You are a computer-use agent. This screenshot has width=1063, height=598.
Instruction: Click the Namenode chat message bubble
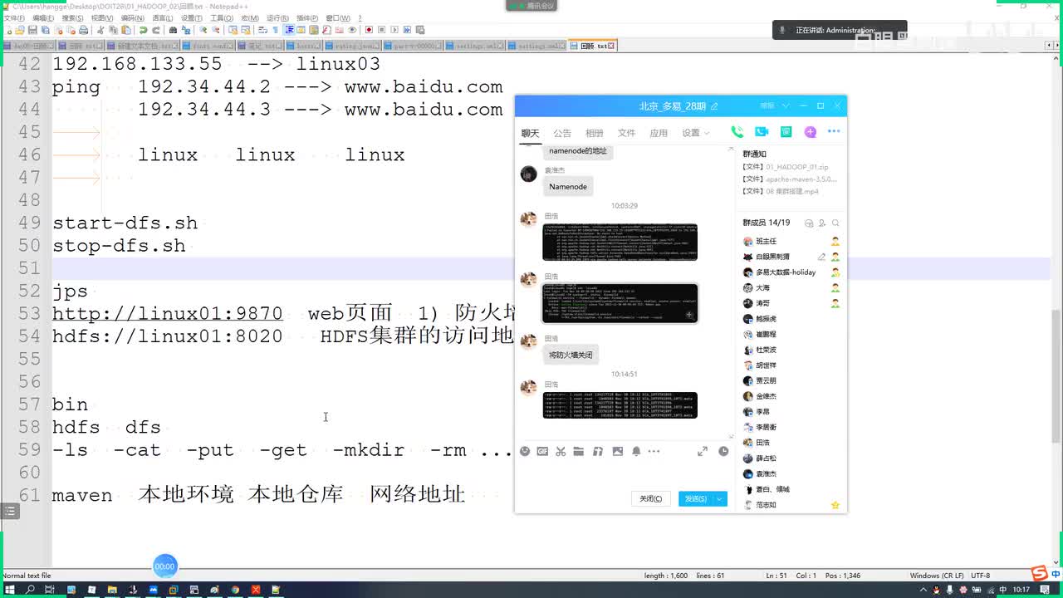pos(568,187)
